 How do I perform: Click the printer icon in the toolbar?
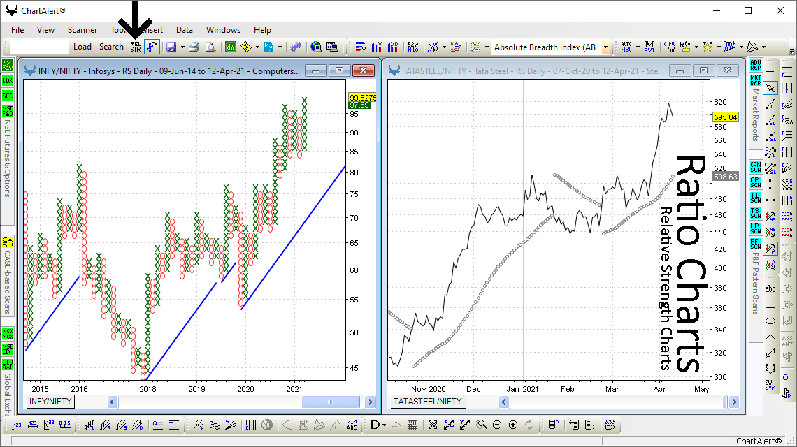pos(194,47)
